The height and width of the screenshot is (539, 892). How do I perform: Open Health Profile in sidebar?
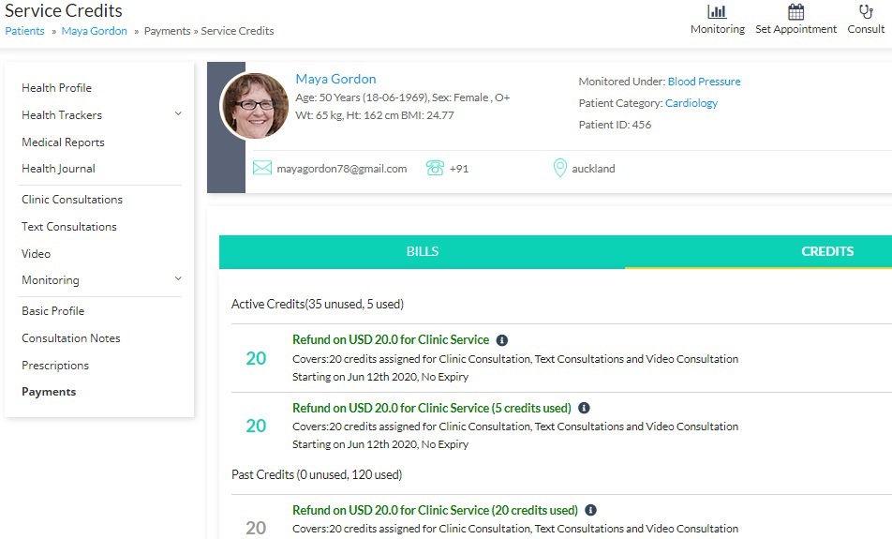pos(56,88)
